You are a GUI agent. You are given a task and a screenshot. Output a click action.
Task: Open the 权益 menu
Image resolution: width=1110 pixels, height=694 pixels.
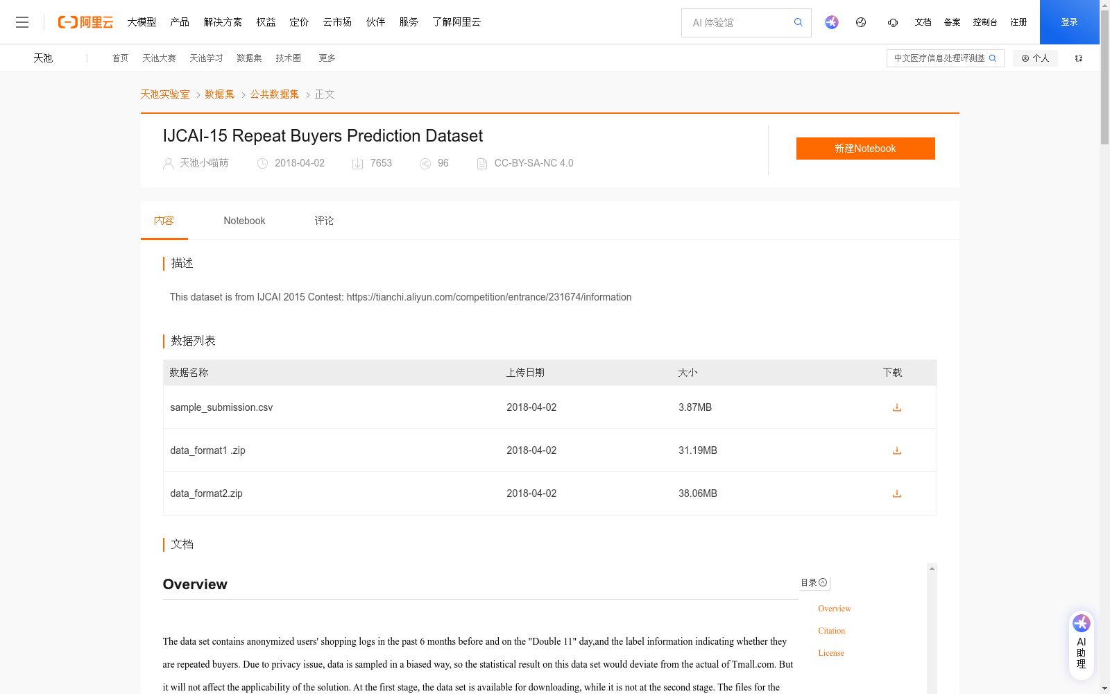266,22
